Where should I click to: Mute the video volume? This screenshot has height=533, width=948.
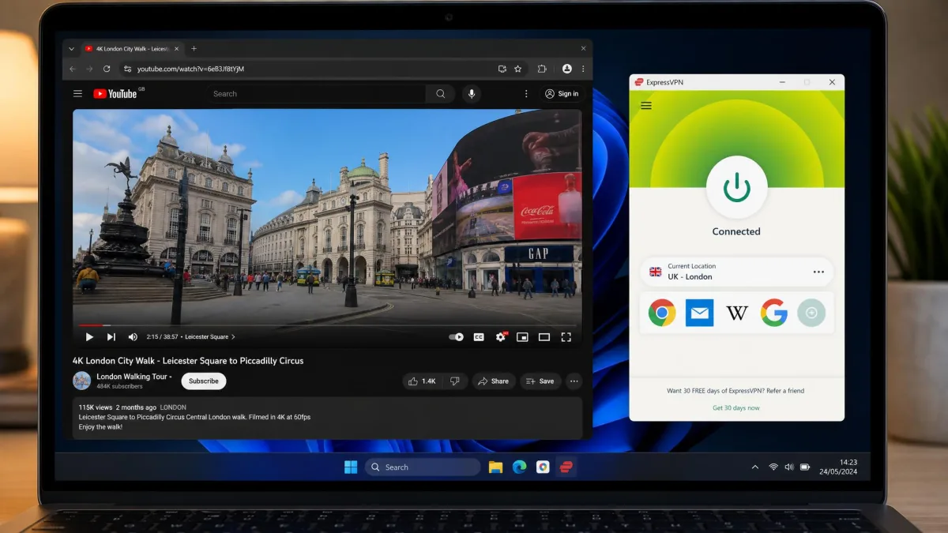coord(133,337)
